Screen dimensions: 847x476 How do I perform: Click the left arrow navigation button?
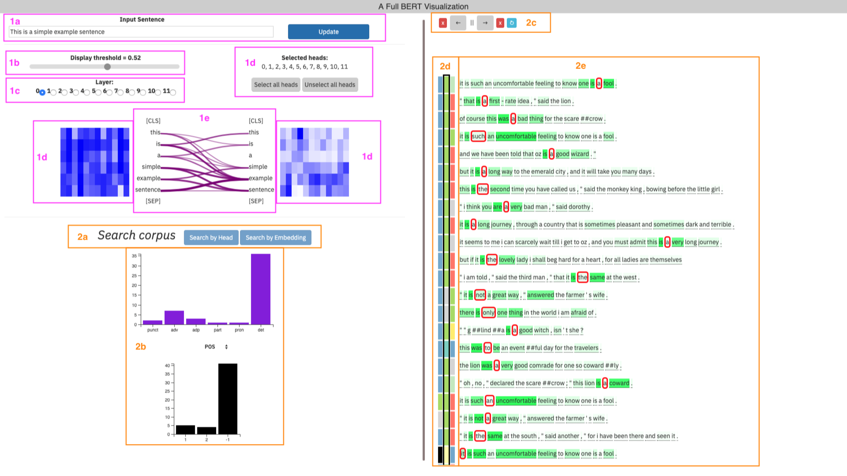tap(458, 23)
